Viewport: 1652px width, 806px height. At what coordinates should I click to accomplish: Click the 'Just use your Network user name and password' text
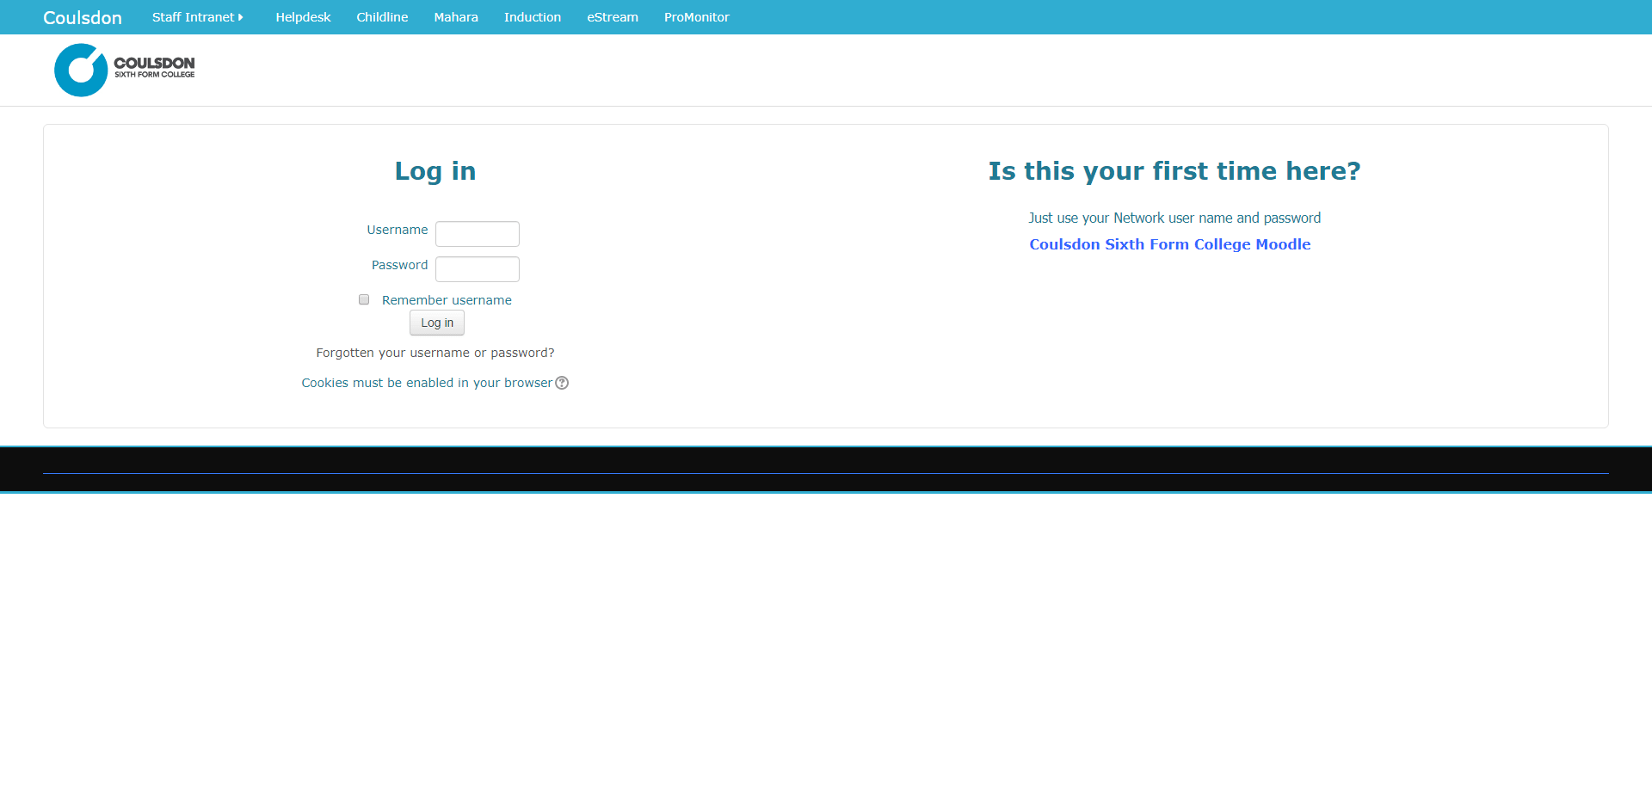tap(1174, 218)
